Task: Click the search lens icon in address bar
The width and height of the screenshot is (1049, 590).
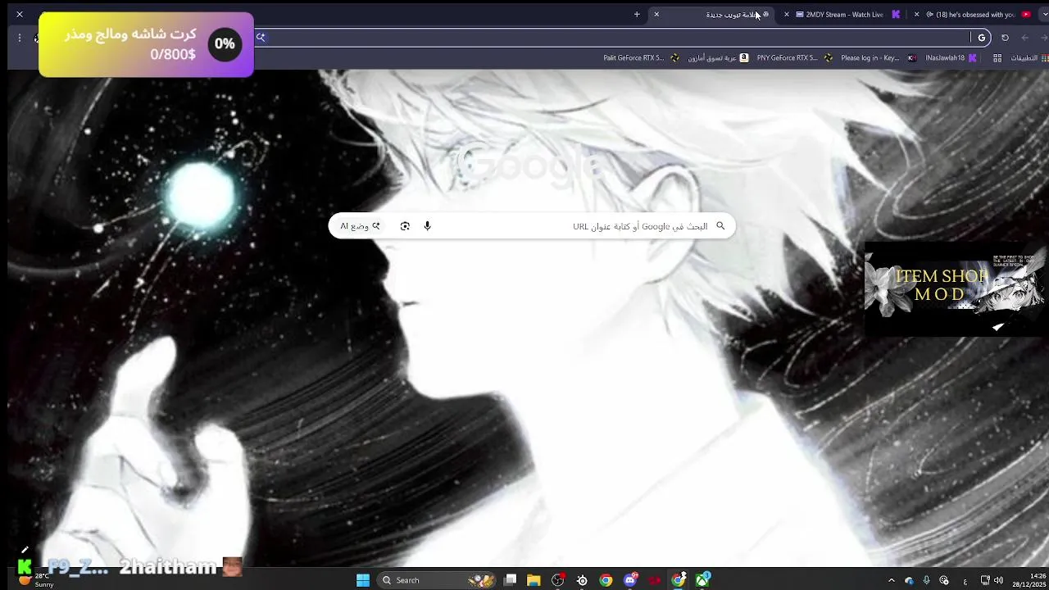Action: 261,37
